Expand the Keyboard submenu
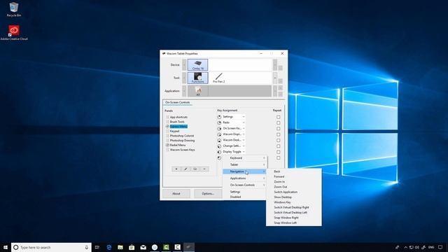The image size is (448, 252). pos(244,158)
